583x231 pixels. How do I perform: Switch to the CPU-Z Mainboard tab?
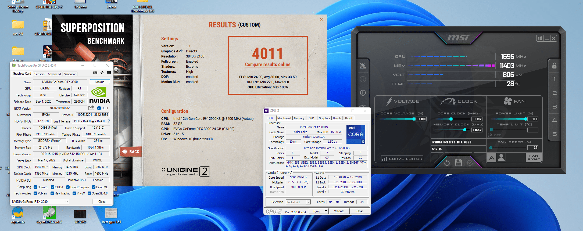click(x=284, y=118)
